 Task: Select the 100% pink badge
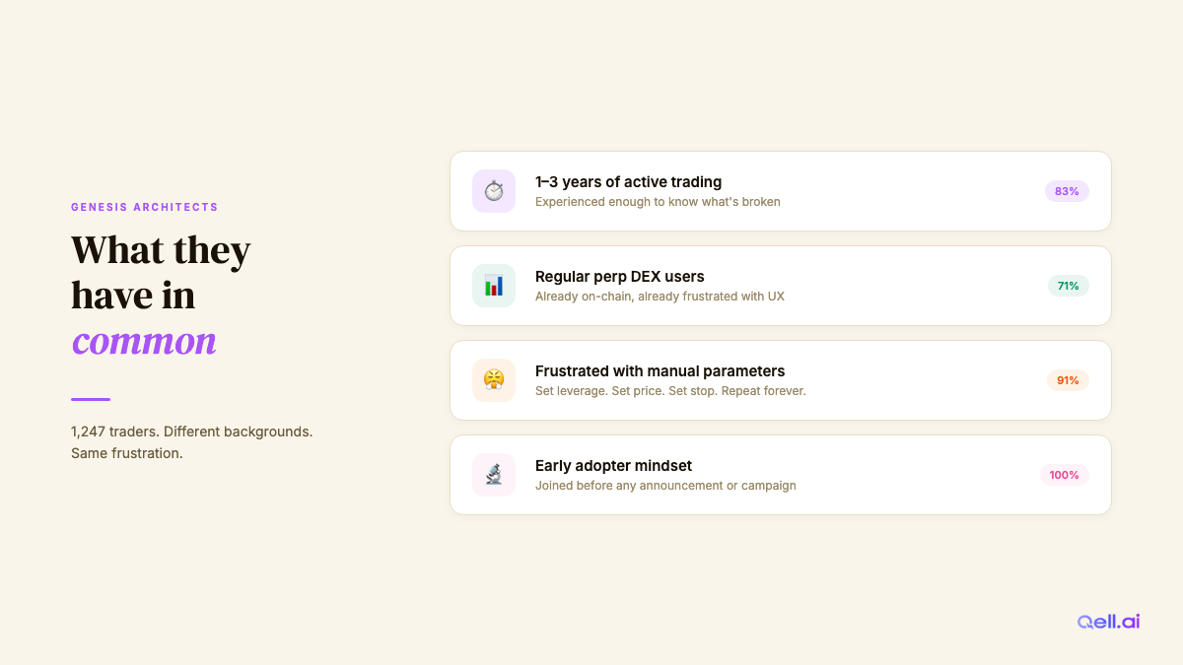pos(1064,475)
